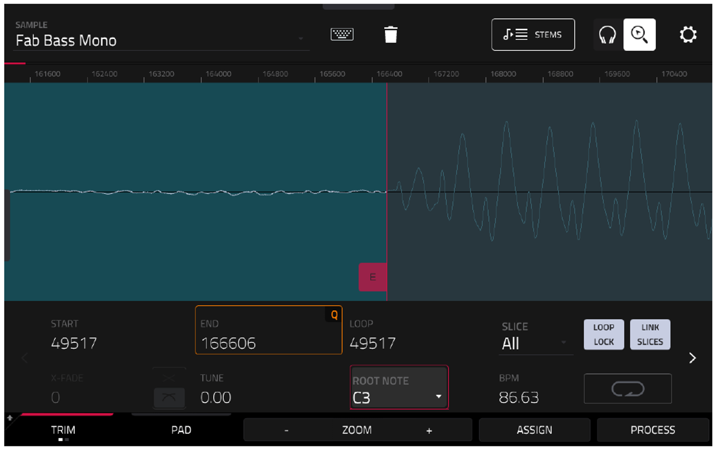Click the 168000 mark on the ruler

[503, 74]
